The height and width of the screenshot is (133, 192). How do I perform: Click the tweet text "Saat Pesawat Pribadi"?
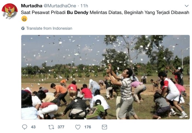(44, 12)
